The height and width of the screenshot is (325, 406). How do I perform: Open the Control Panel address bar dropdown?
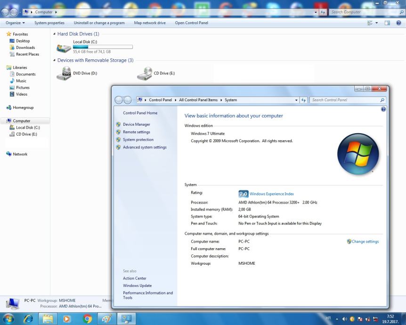(296, 100)
